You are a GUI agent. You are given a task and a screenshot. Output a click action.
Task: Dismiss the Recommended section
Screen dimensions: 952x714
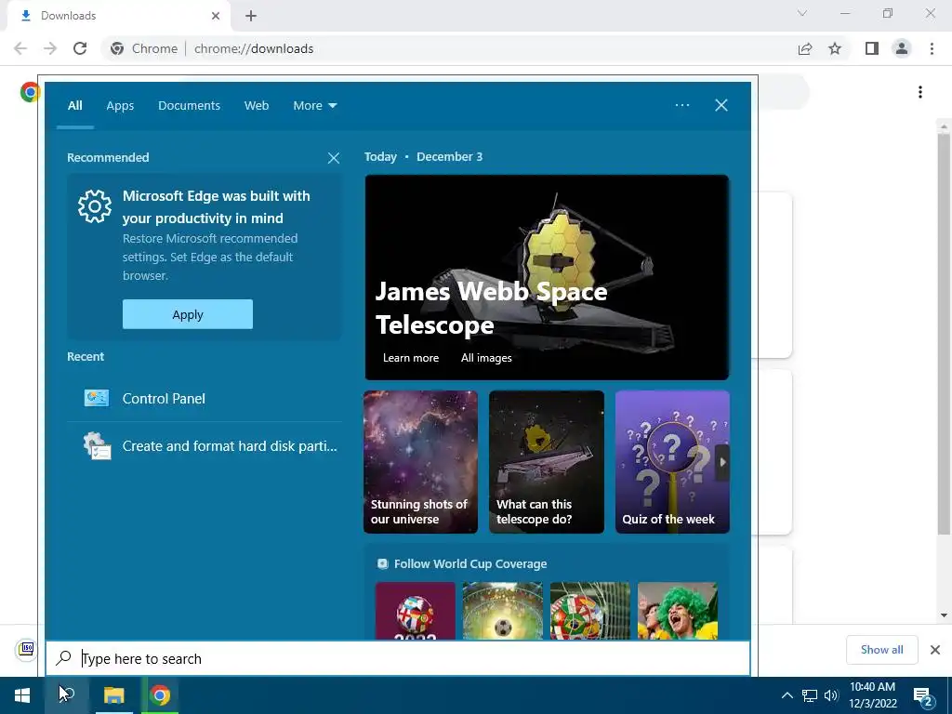(x=334, y=158)
